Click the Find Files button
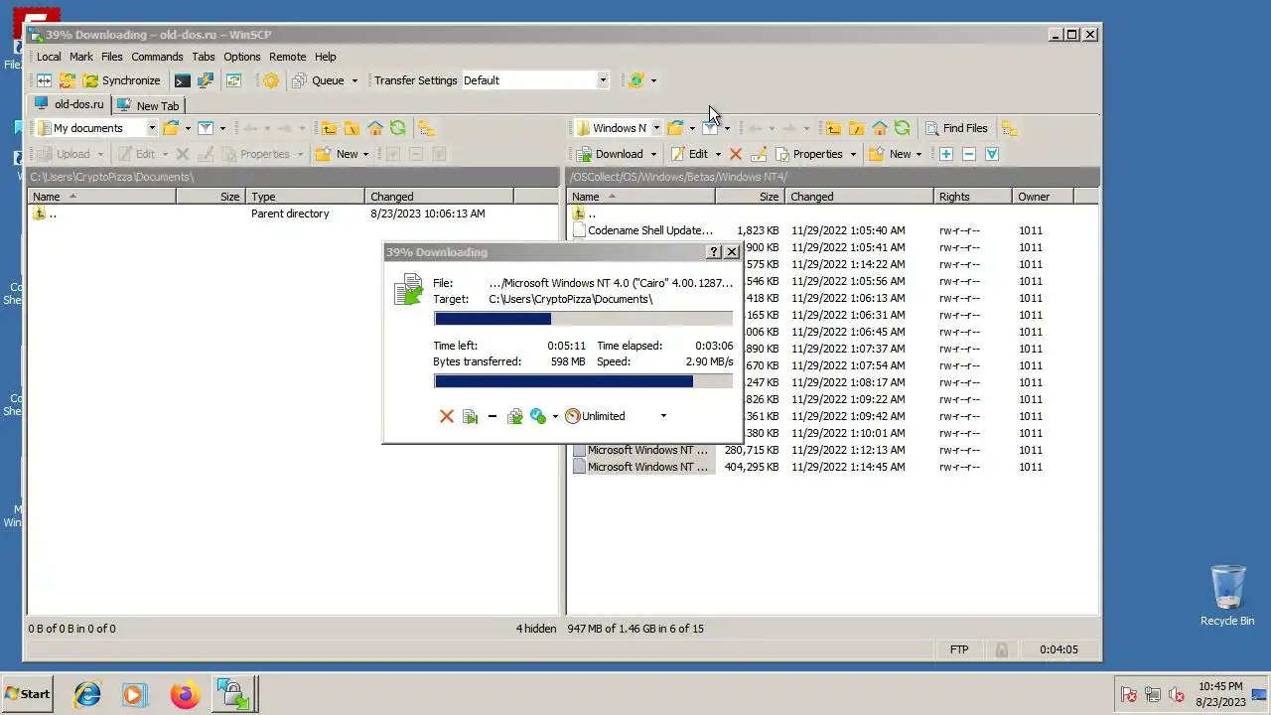The image size is (1271, 715). 956,128
